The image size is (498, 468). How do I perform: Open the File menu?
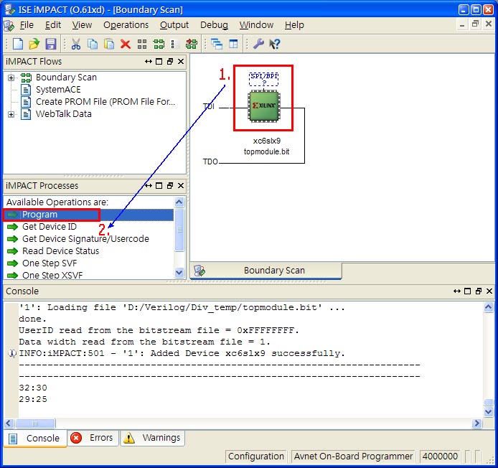(x=27, y=25)
